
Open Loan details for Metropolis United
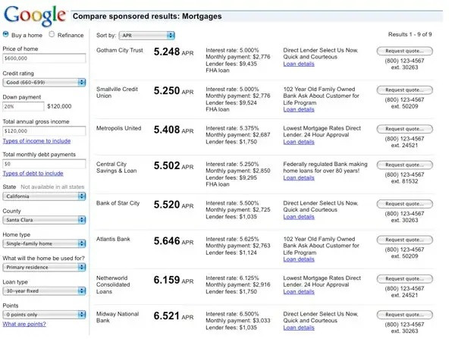click(x=299, y=142)
